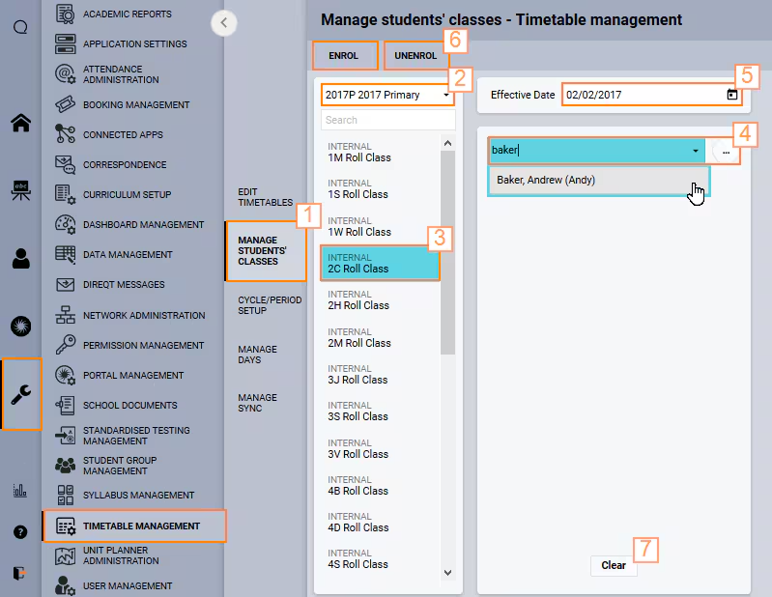Click the Clear button

coord(614,565)
